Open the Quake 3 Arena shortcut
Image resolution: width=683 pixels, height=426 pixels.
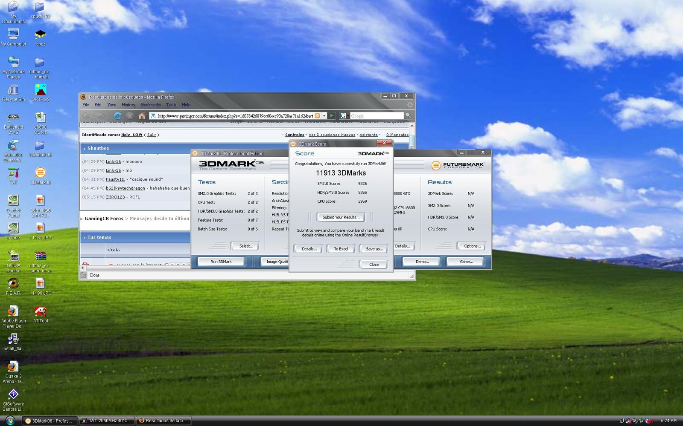13,372
